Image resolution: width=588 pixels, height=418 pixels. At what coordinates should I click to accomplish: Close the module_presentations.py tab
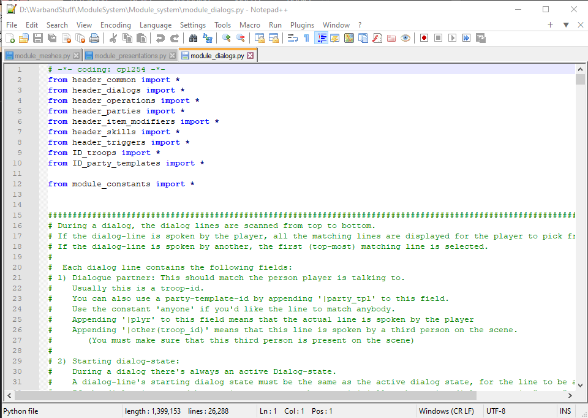point(172,56)
